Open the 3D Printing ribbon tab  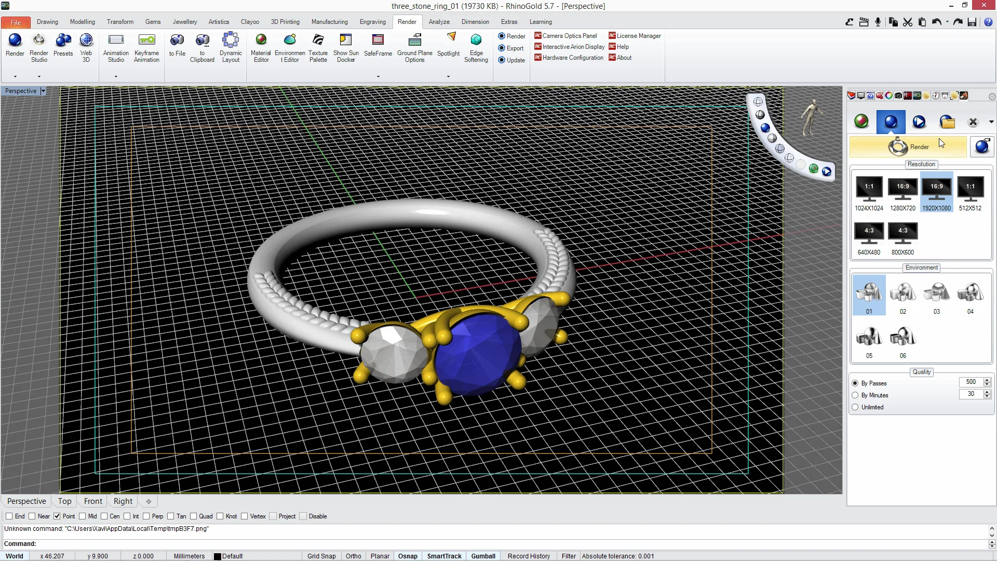[285, 22]
